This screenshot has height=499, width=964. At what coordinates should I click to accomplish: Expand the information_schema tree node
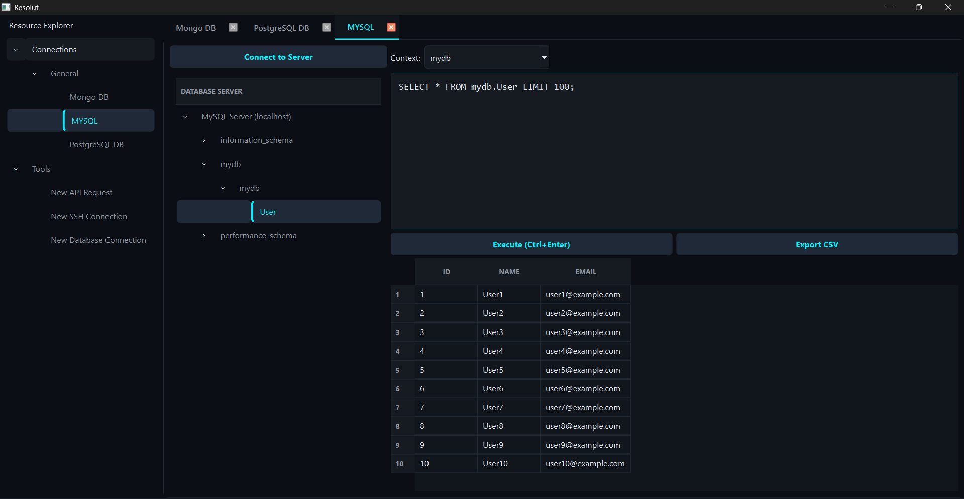[x=204, y=140]
